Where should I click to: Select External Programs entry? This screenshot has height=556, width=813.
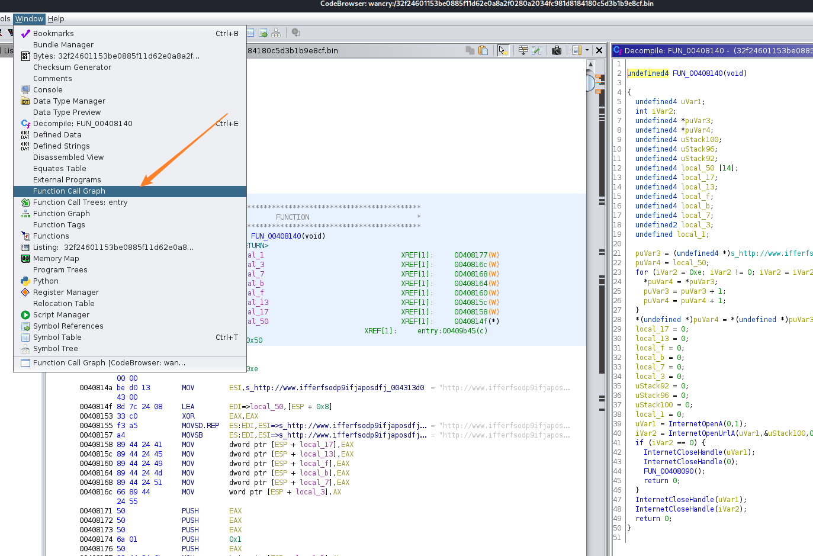(130, 180)
